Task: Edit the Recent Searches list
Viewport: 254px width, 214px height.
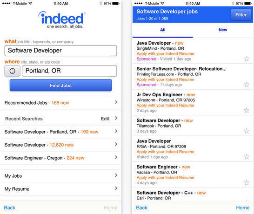Action: (105, 119)
